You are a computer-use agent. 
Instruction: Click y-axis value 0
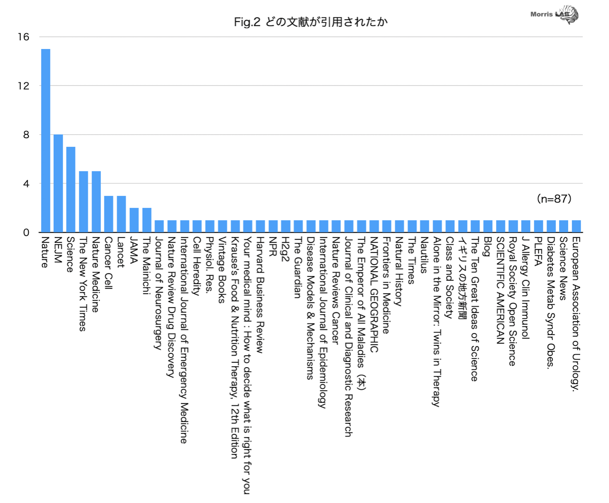pos(26,233)
